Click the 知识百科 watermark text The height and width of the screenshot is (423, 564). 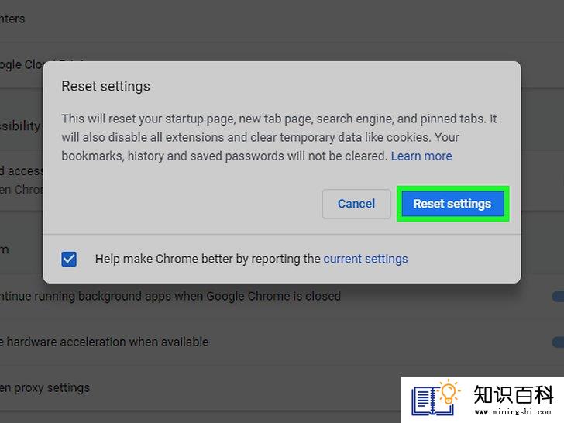pos(514,394)
